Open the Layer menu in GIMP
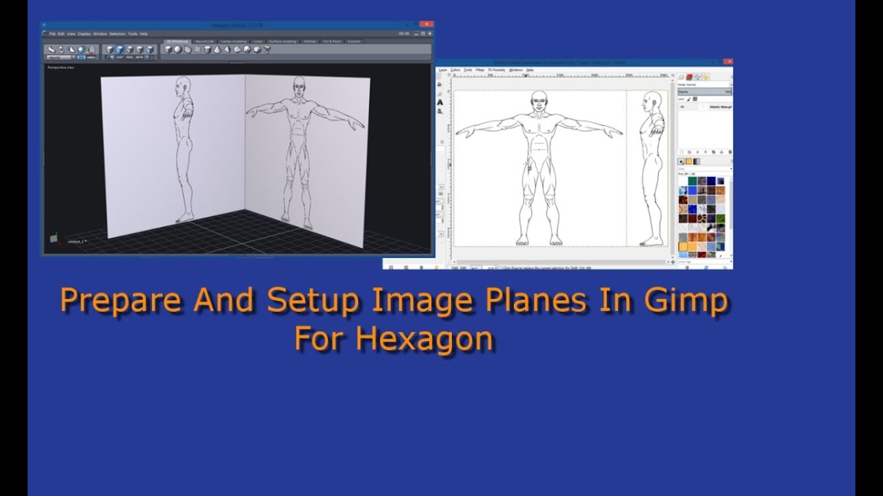 click(443, 70)
